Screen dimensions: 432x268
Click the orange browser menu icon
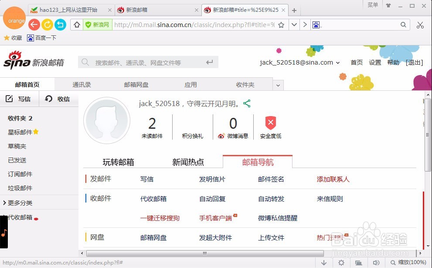coord(14,20)
